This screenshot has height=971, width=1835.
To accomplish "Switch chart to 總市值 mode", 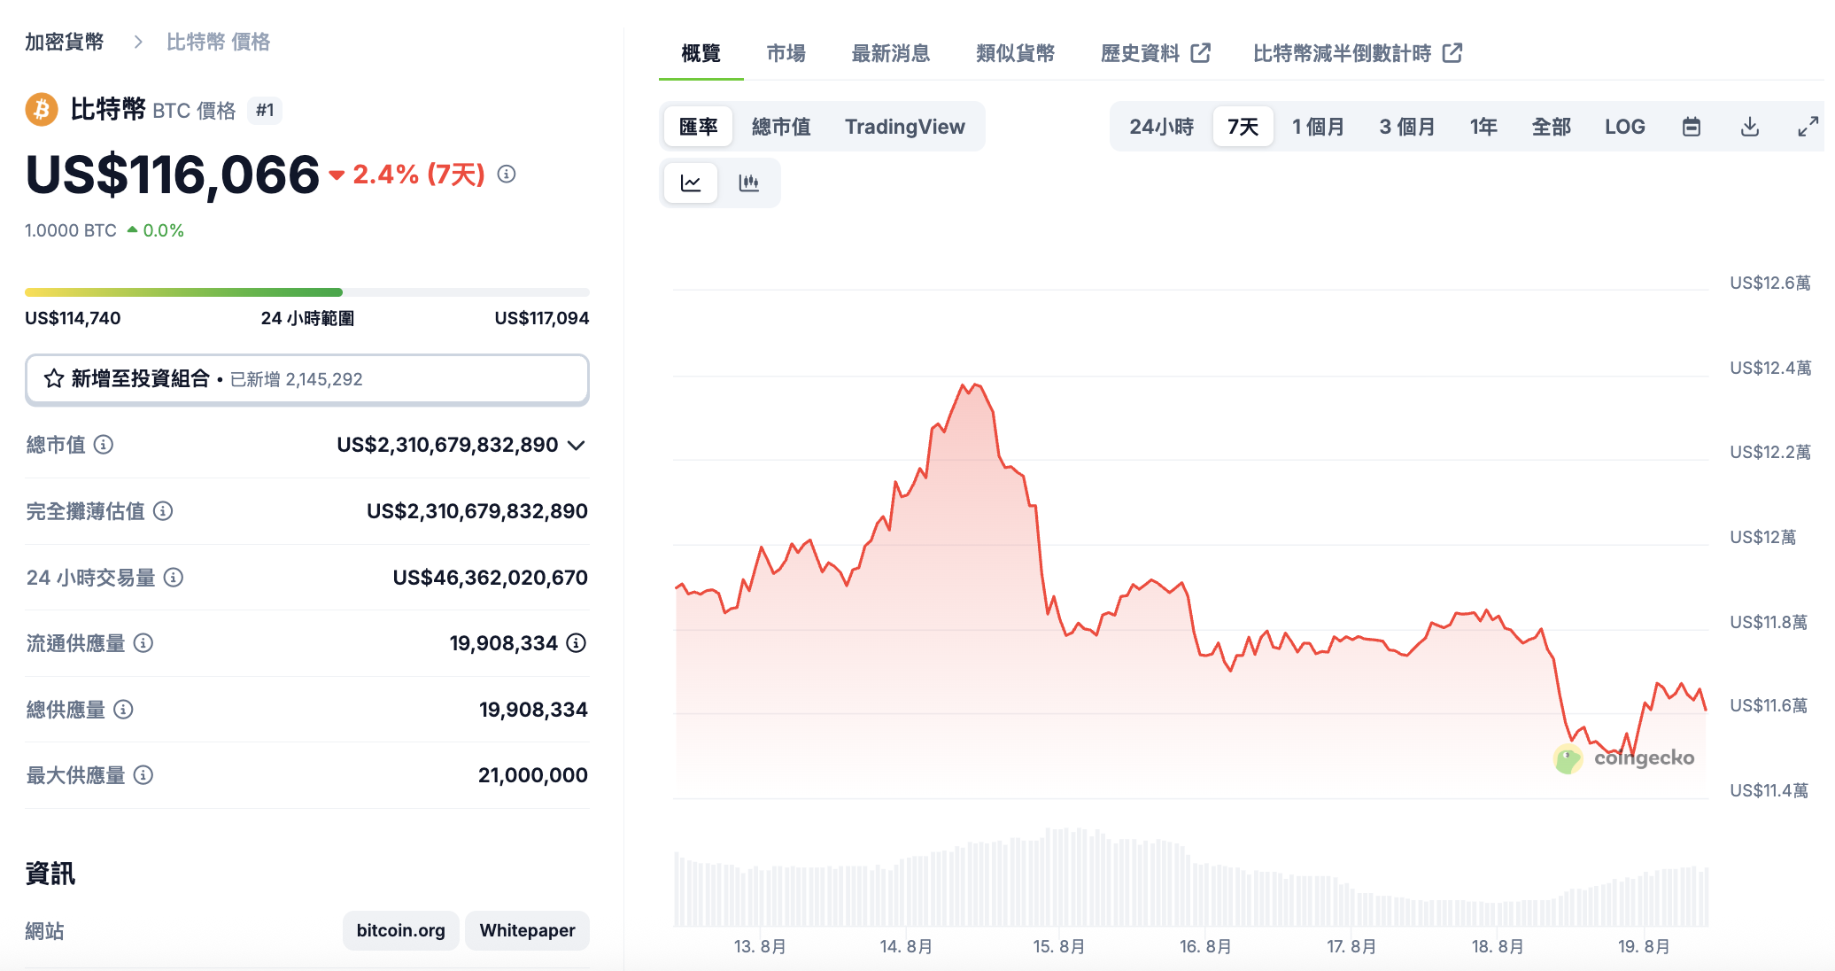I will pos(780,126).
